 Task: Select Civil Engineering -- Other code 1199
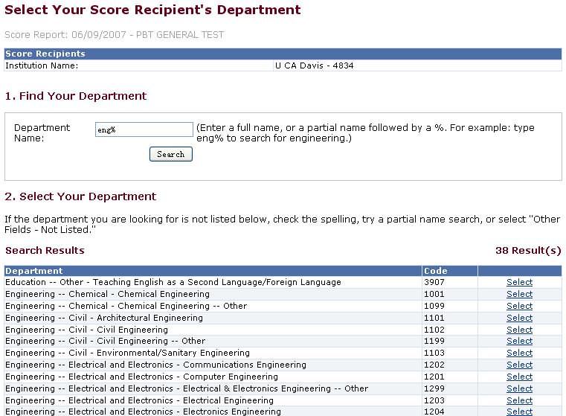coord(519,341)
